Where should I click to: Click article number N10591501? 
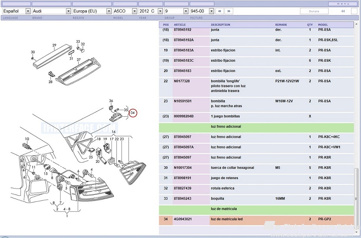coord(182,101)
